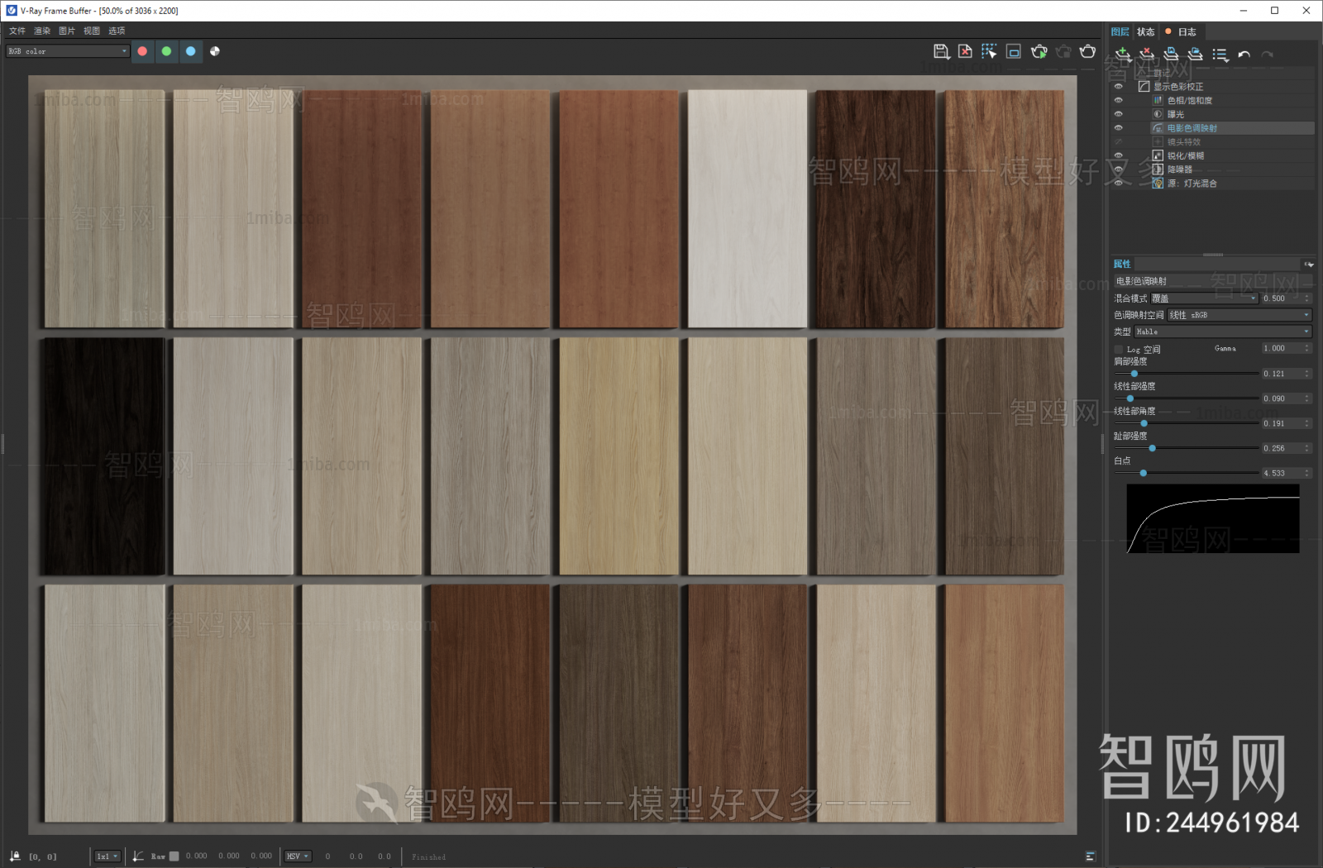
Task: Clear the rendered image
Action: pyautogui.click(x=965, y=51)
